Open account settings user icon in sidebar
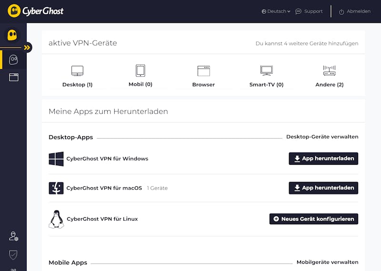381x271 pixels. (x=14, y=236)
